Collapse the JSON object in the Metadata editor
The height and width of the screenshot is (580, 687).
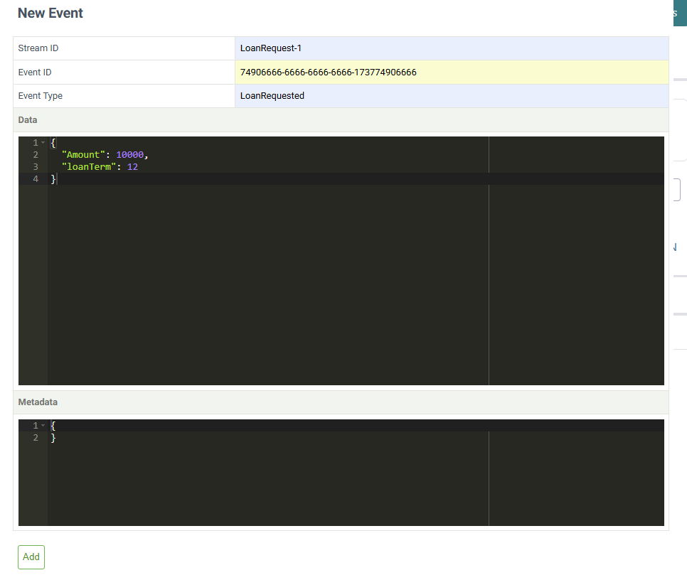point(41,424)
